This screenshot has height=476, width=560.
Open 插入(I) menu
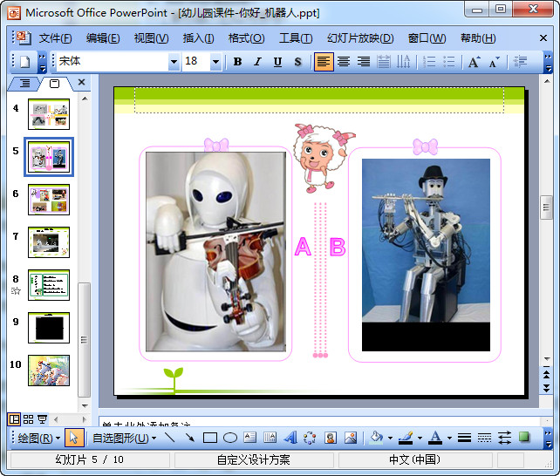(x=198, y=38)
